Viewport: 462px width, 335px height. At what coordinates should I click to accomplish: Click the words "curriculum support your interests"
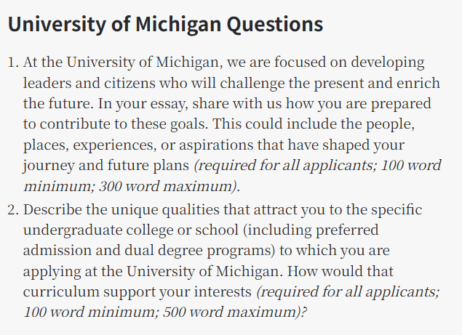[x=137, y=292]
